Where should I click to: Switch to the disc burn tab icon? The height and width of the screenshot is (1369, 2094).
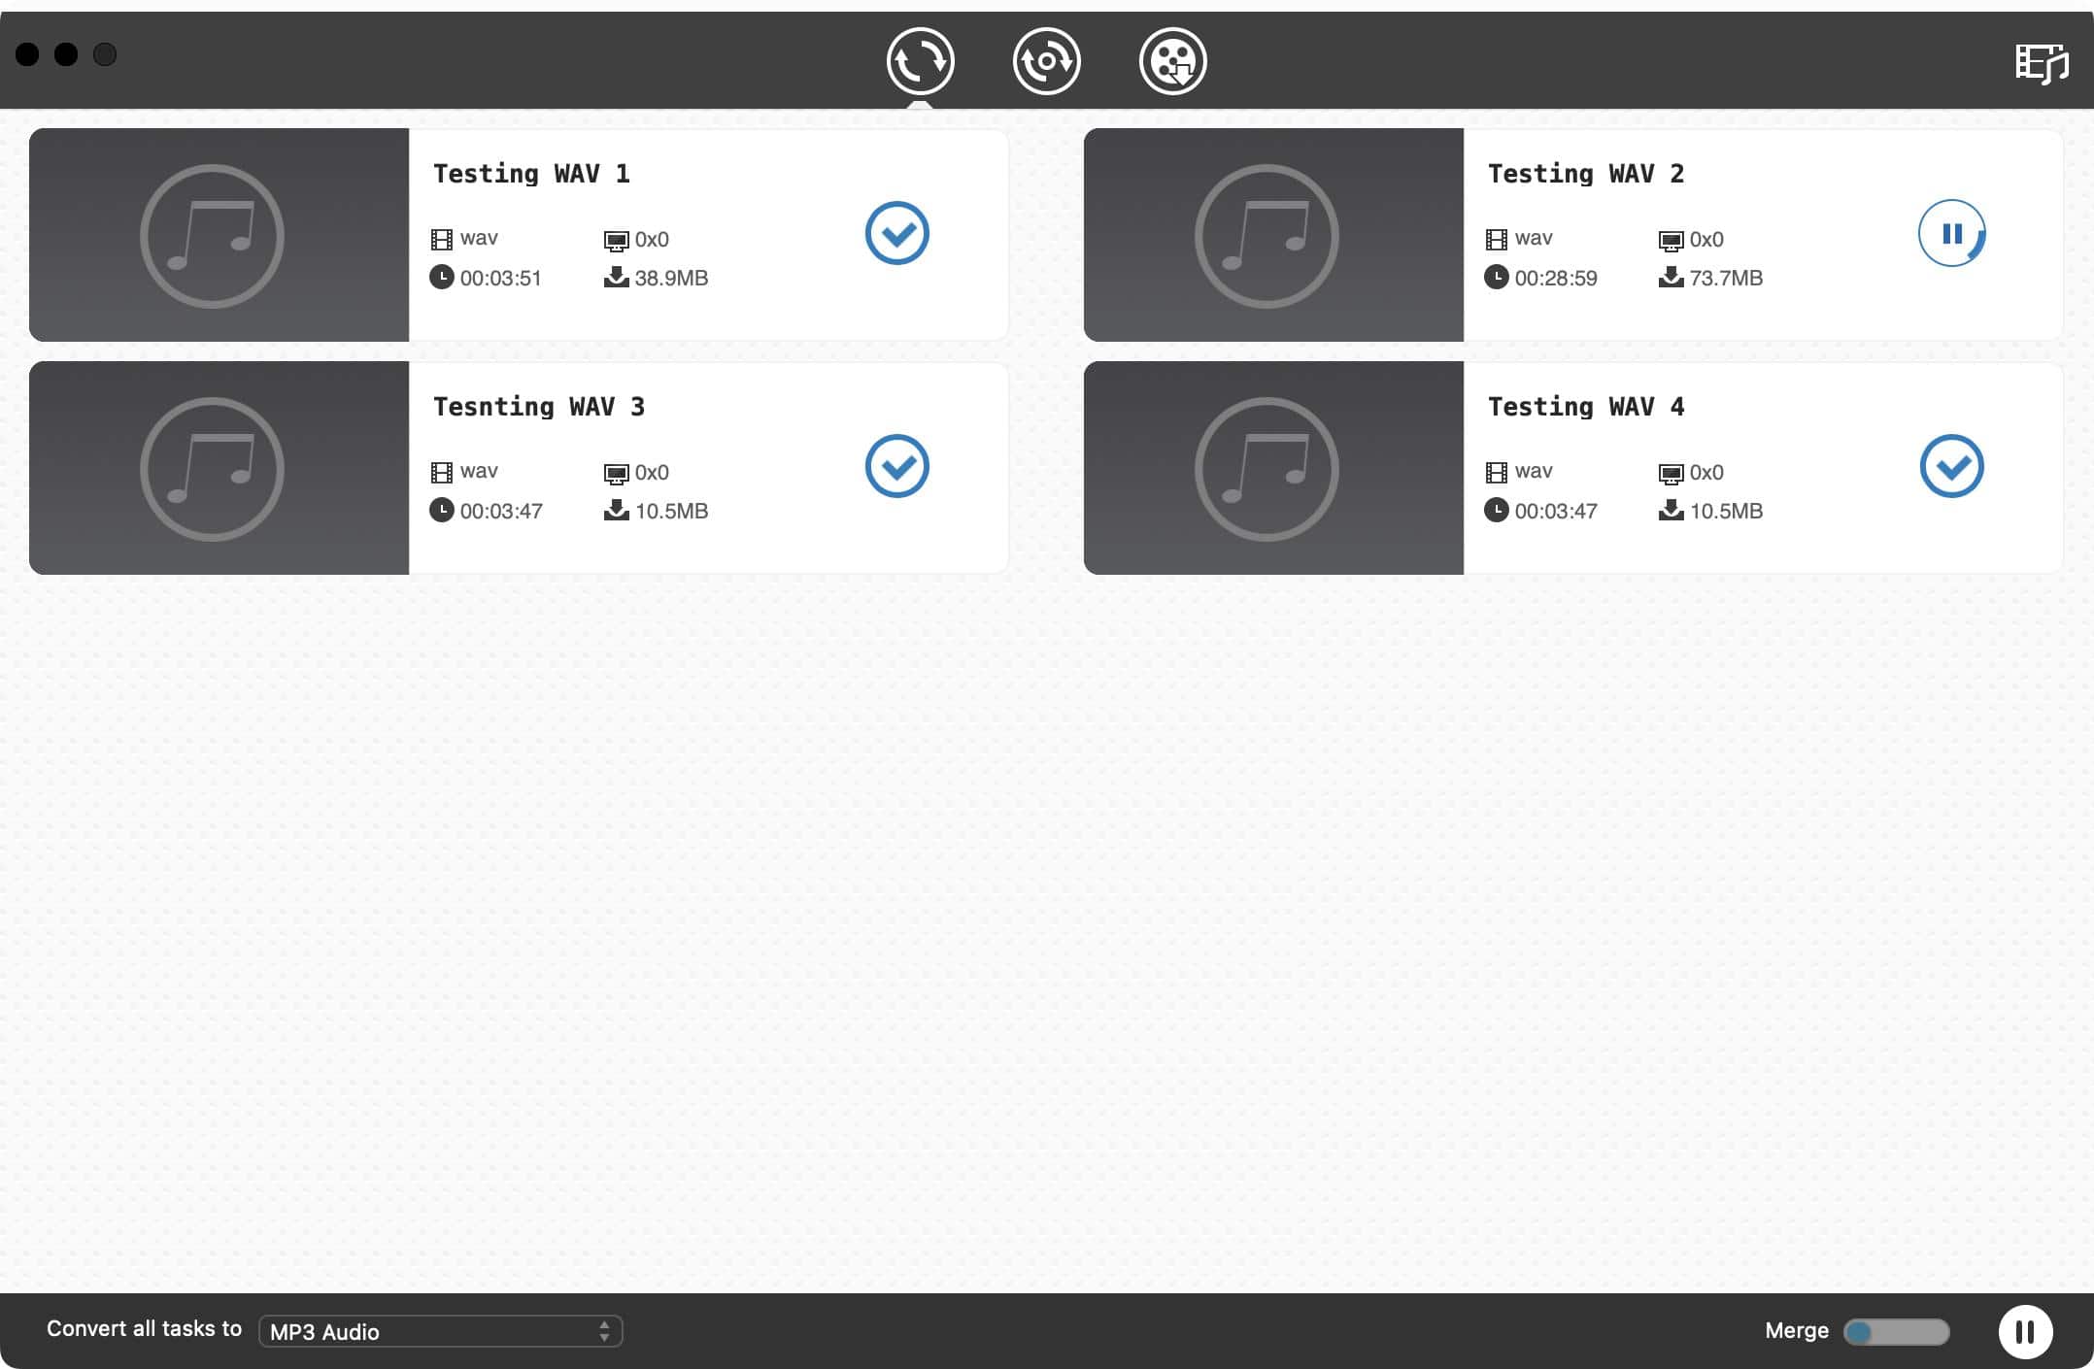point(1046,61)
